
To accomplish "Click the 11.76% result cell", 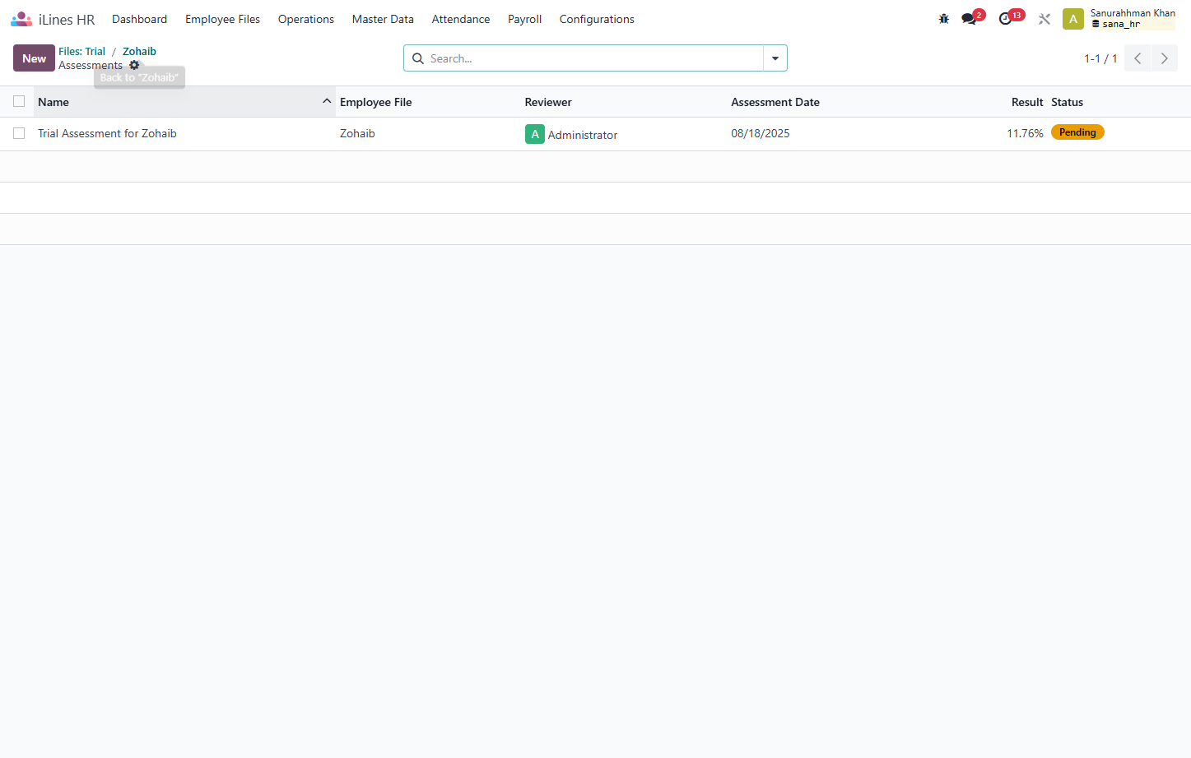I will [x=1025, y=133].
